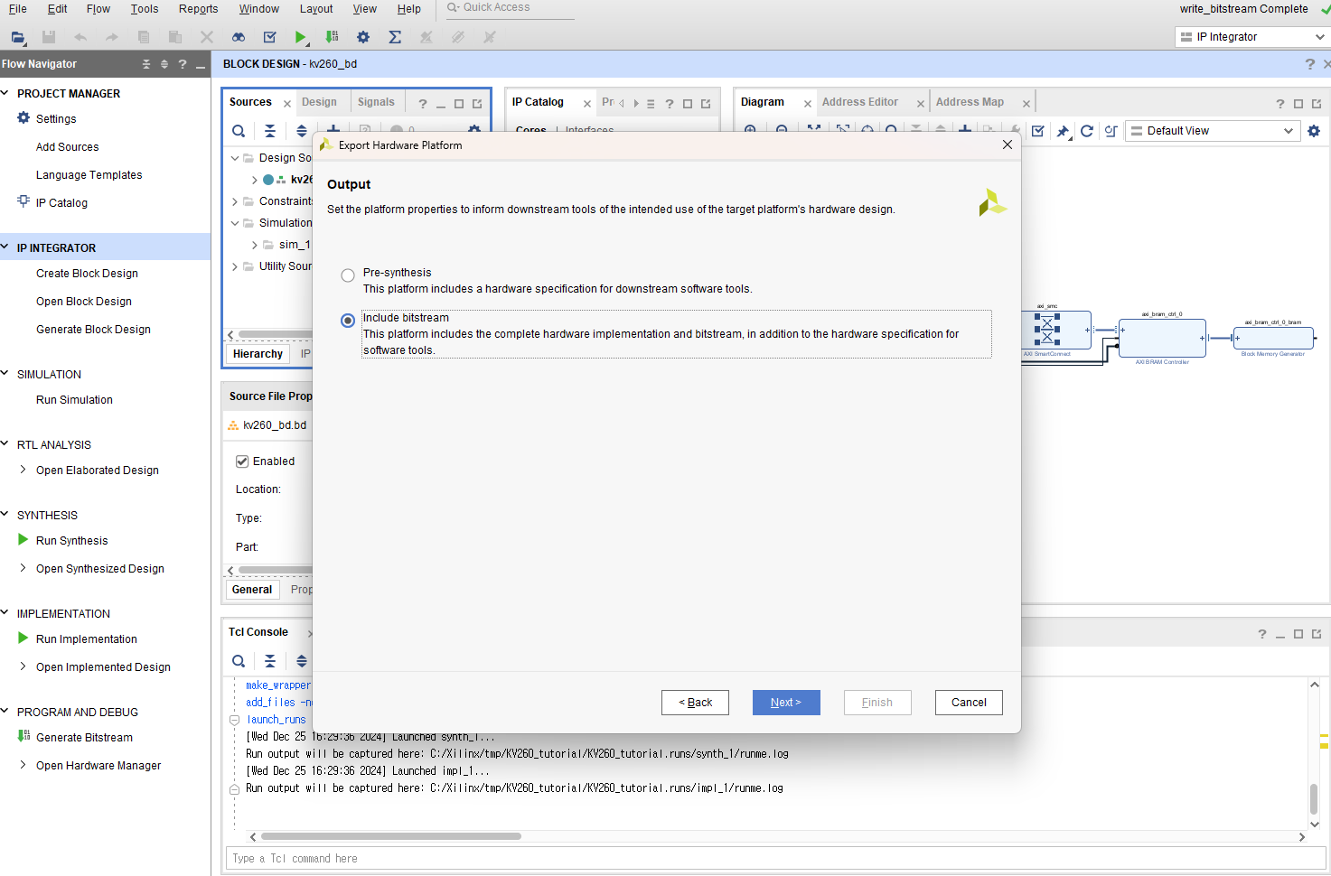Click the Tcl command input field

tap(775, 858)
